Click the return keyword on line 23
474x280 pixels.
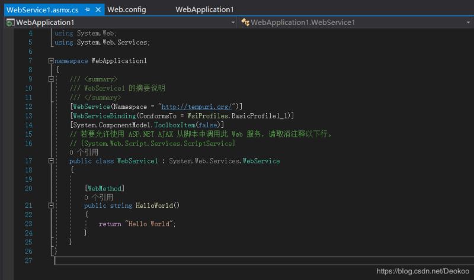[110, 224]
